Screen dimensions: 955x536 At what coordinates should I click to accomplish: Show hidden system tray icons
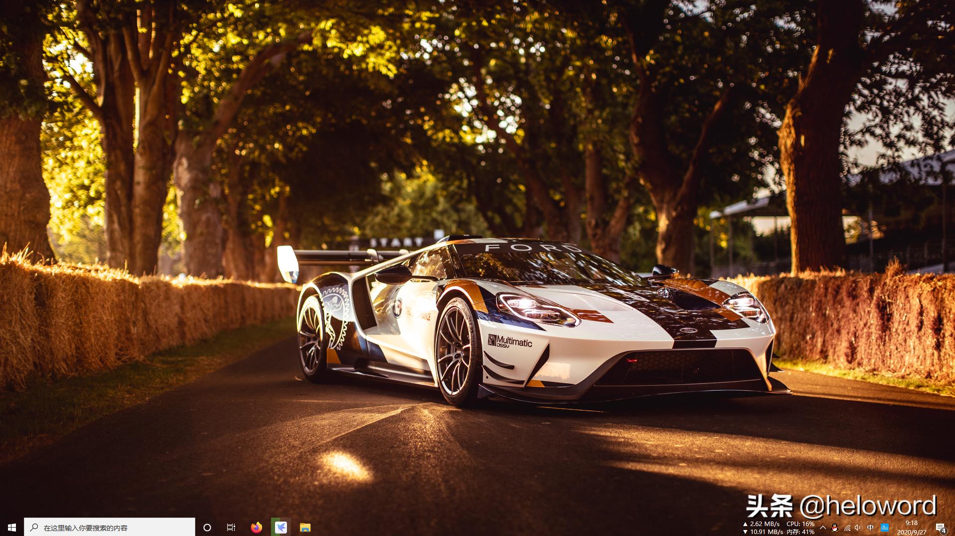823,528
